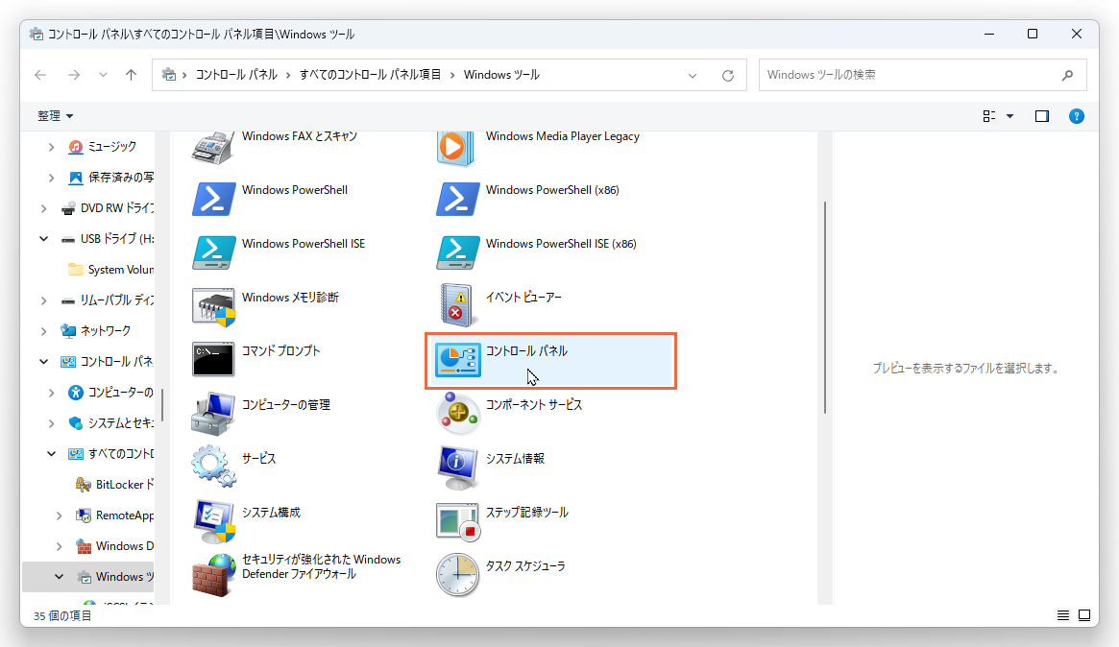The image size is (1119, 647).
Task: Click すべてのコントロール パネル項目 breadcrumb
Action: pos(370,75)
